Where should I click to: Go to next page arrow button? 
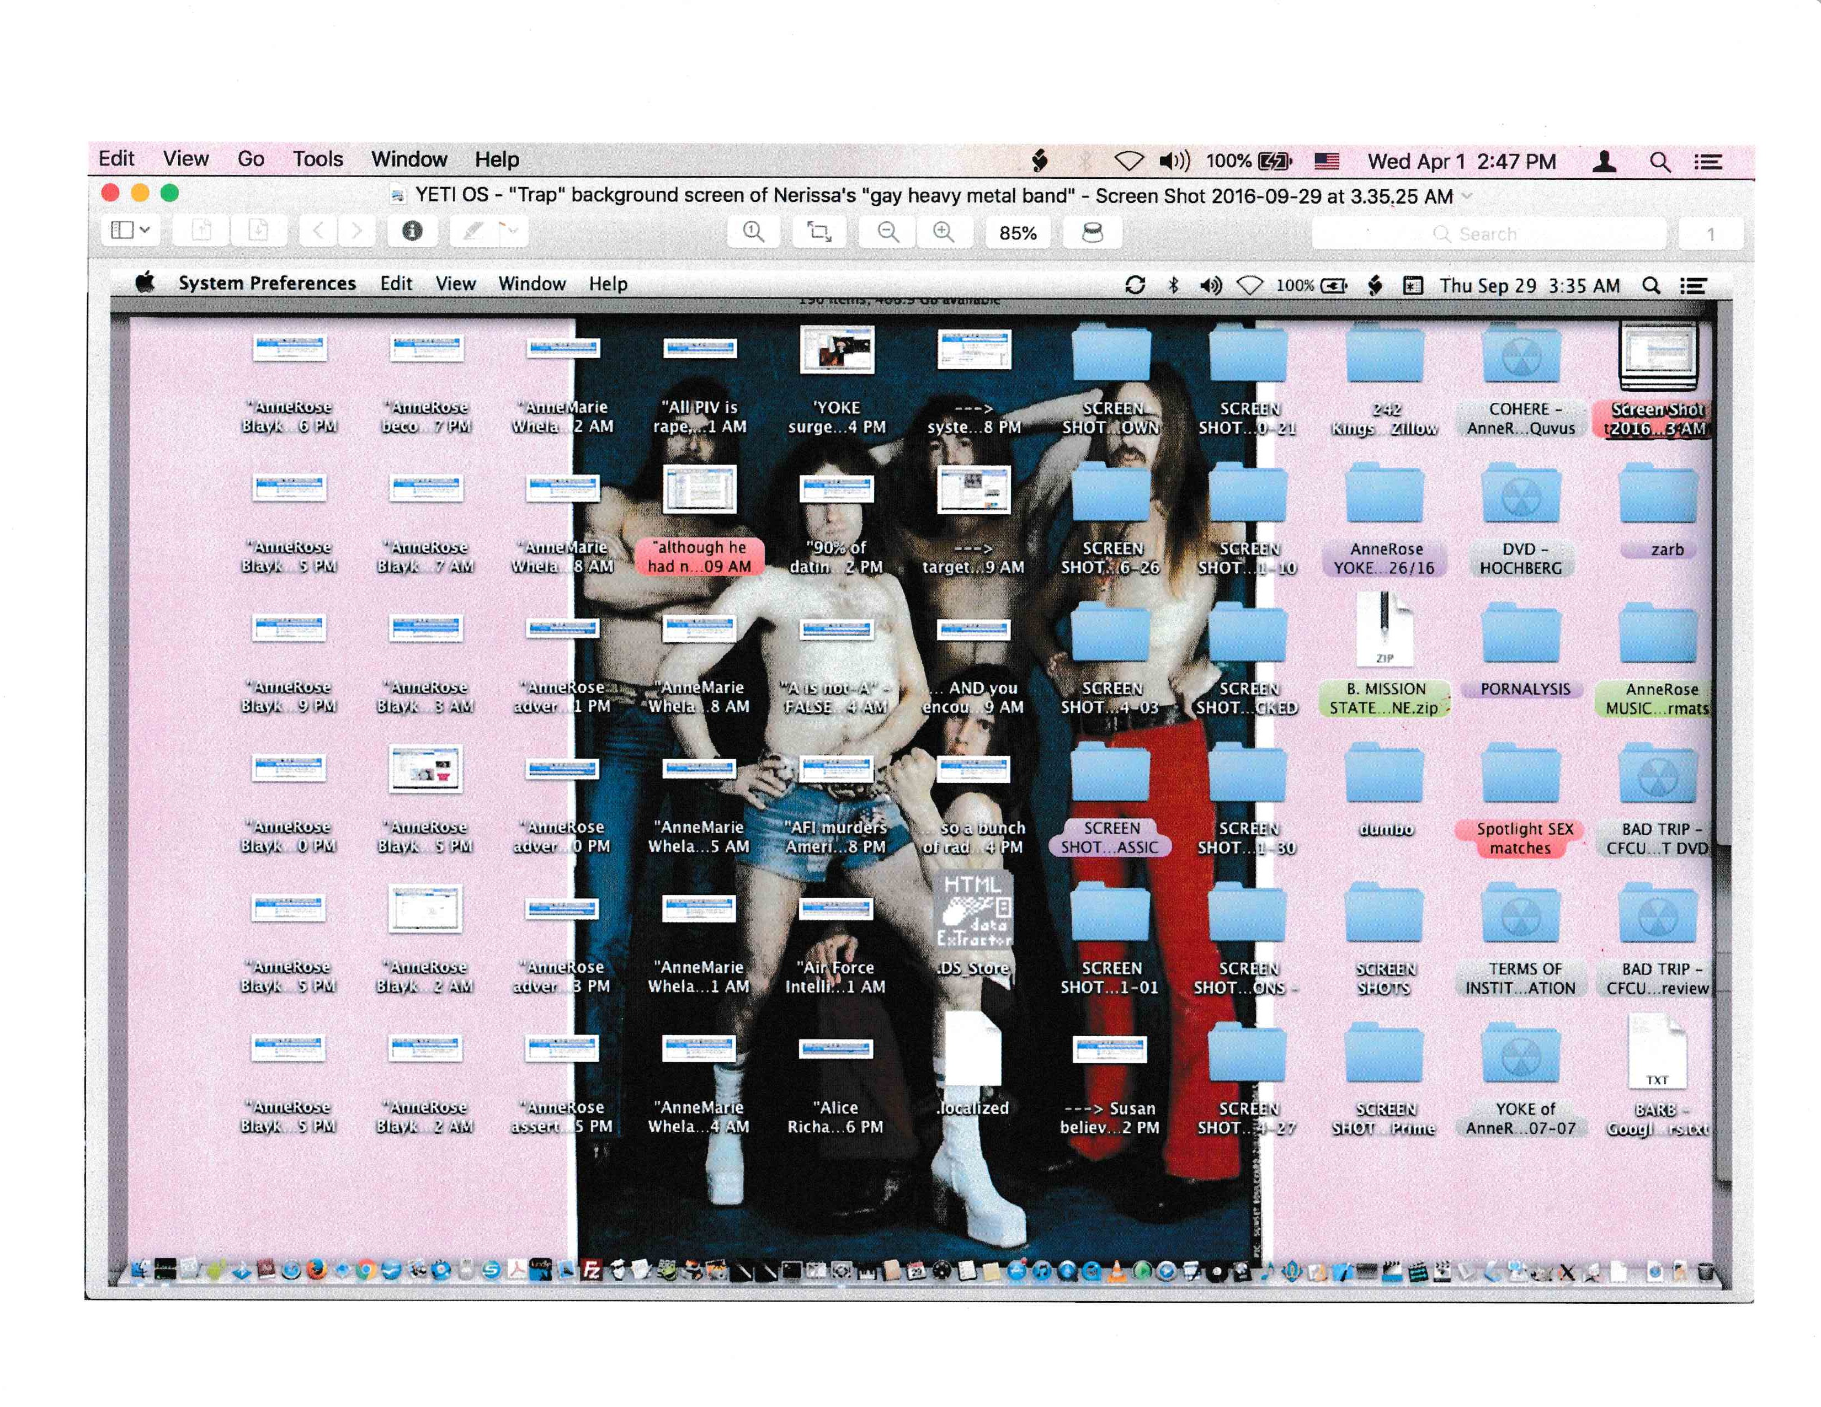(x=357, y=231)
